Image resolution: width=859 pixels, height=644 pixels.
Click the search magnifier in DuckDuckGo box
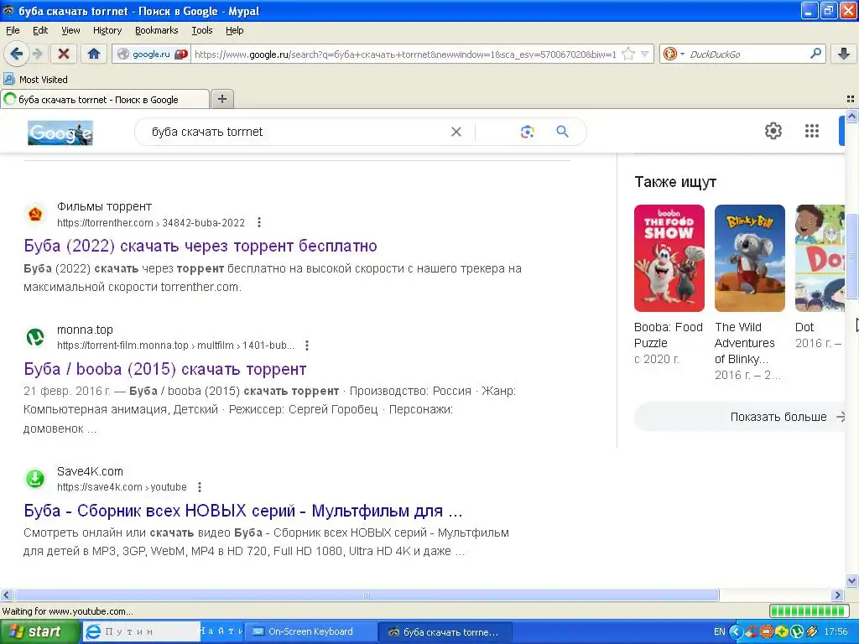815,54
